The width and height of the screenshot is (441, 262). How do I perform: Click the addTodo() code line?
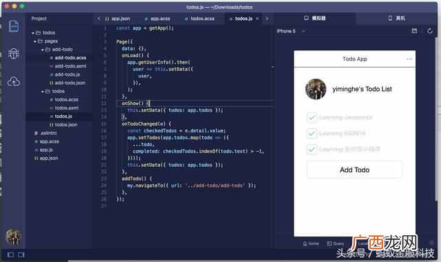coord(136,179)
